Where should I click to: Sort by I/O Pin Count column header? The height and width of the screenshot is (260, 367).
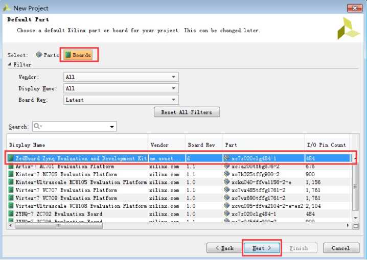pyautogui.click(x=327, y=145)
